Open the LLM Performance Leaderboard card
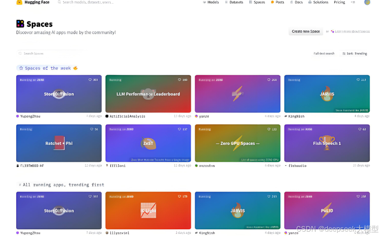Image resolution: width=380 pixels, height=236 pixels. (148, 94)
